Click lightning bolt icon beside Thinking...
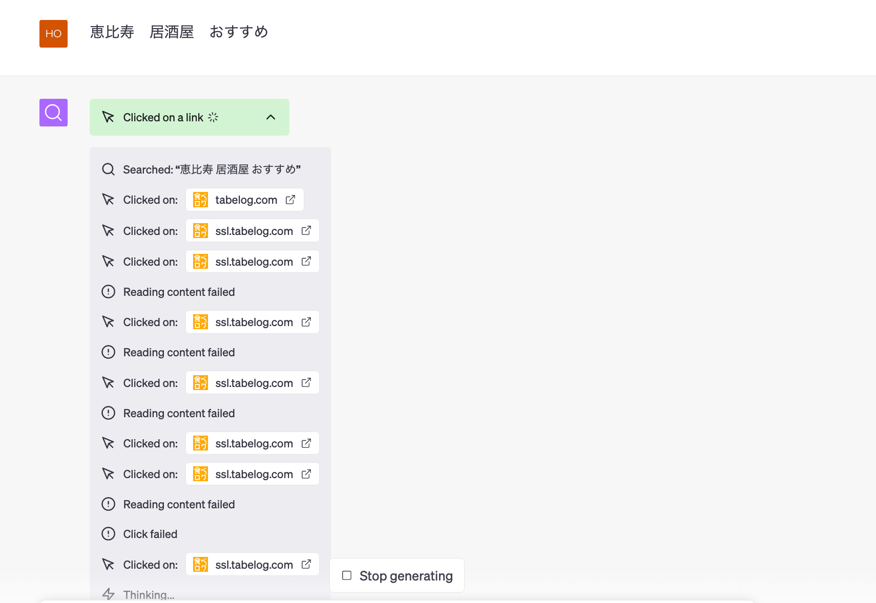The image size is (876, 603). [108, 594]
